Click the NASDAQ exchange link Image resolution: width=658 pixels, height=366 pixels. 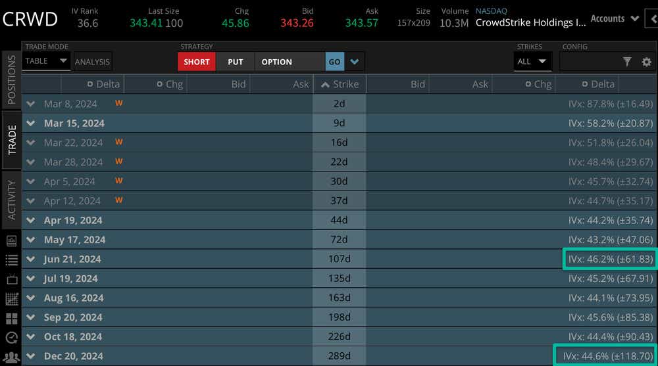[x=491, y=11]
